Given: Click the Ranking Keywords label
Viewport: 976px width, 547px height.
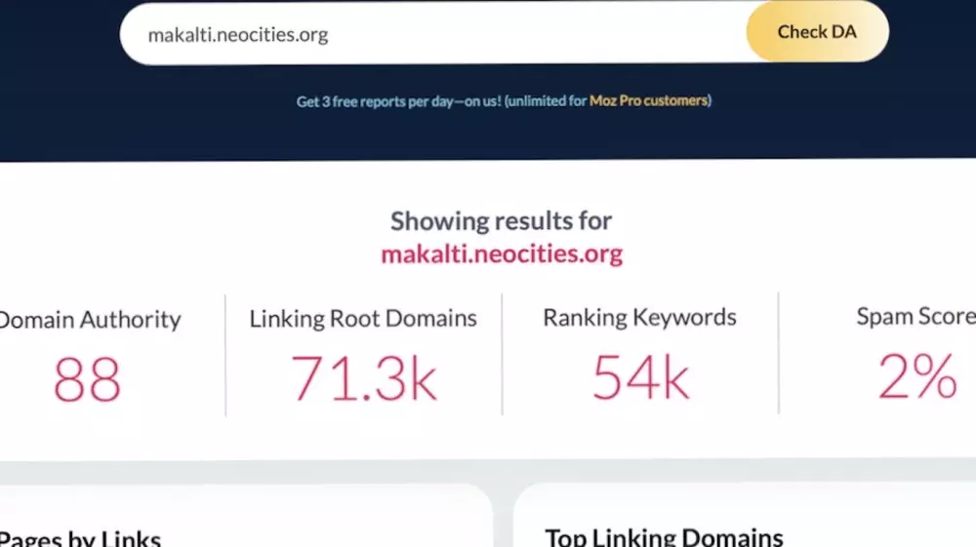Looking at the screenshot, I should (639, 318).
